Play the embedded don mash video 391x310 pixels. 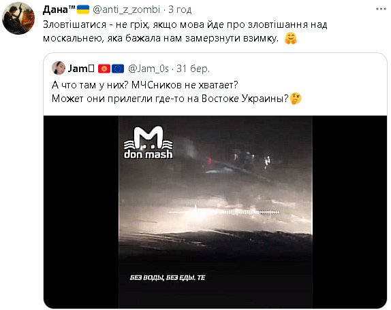215,212
